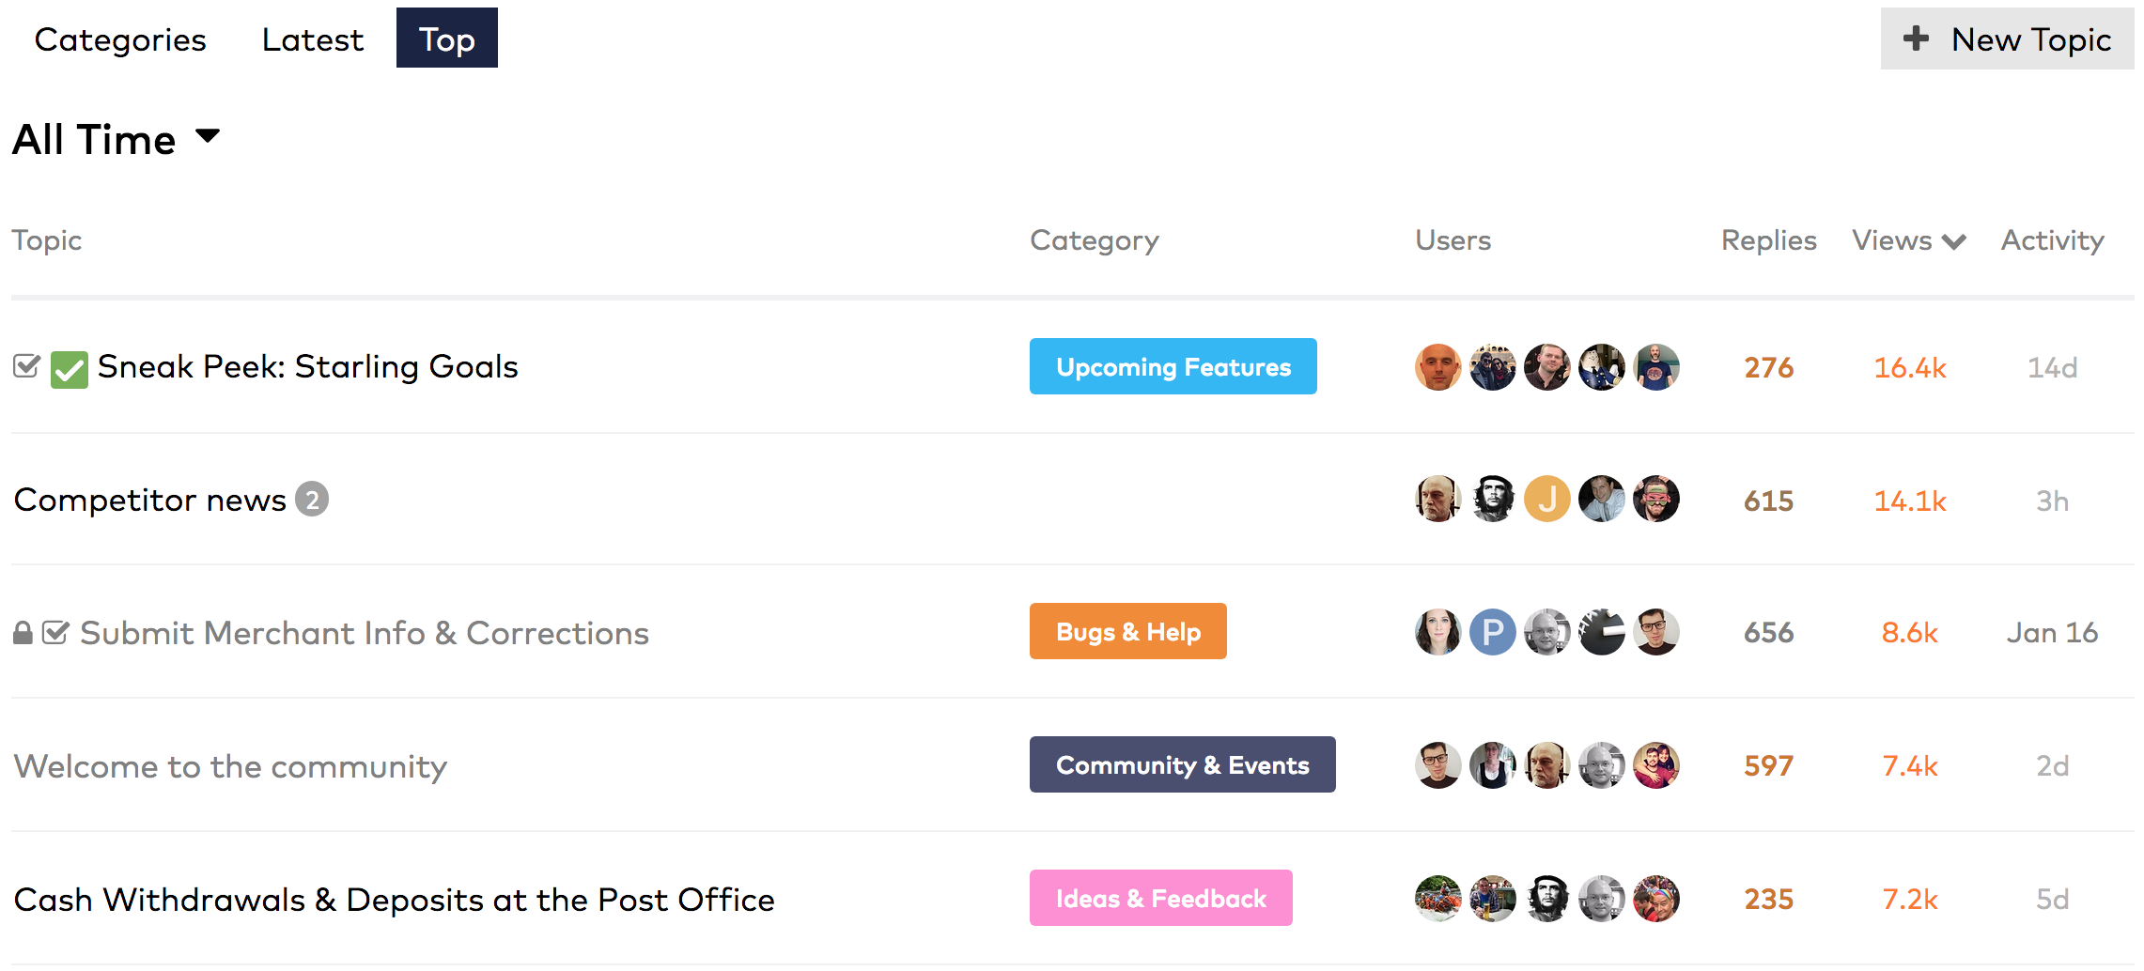The image size is (2144, 971).
Task: Switch to the Latest tab
Action: (312, 39)
